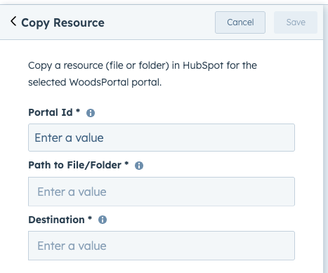Save the Copy Resource configuration
The height and width of the screenshot is (273, 328).
tap(296, 22)
